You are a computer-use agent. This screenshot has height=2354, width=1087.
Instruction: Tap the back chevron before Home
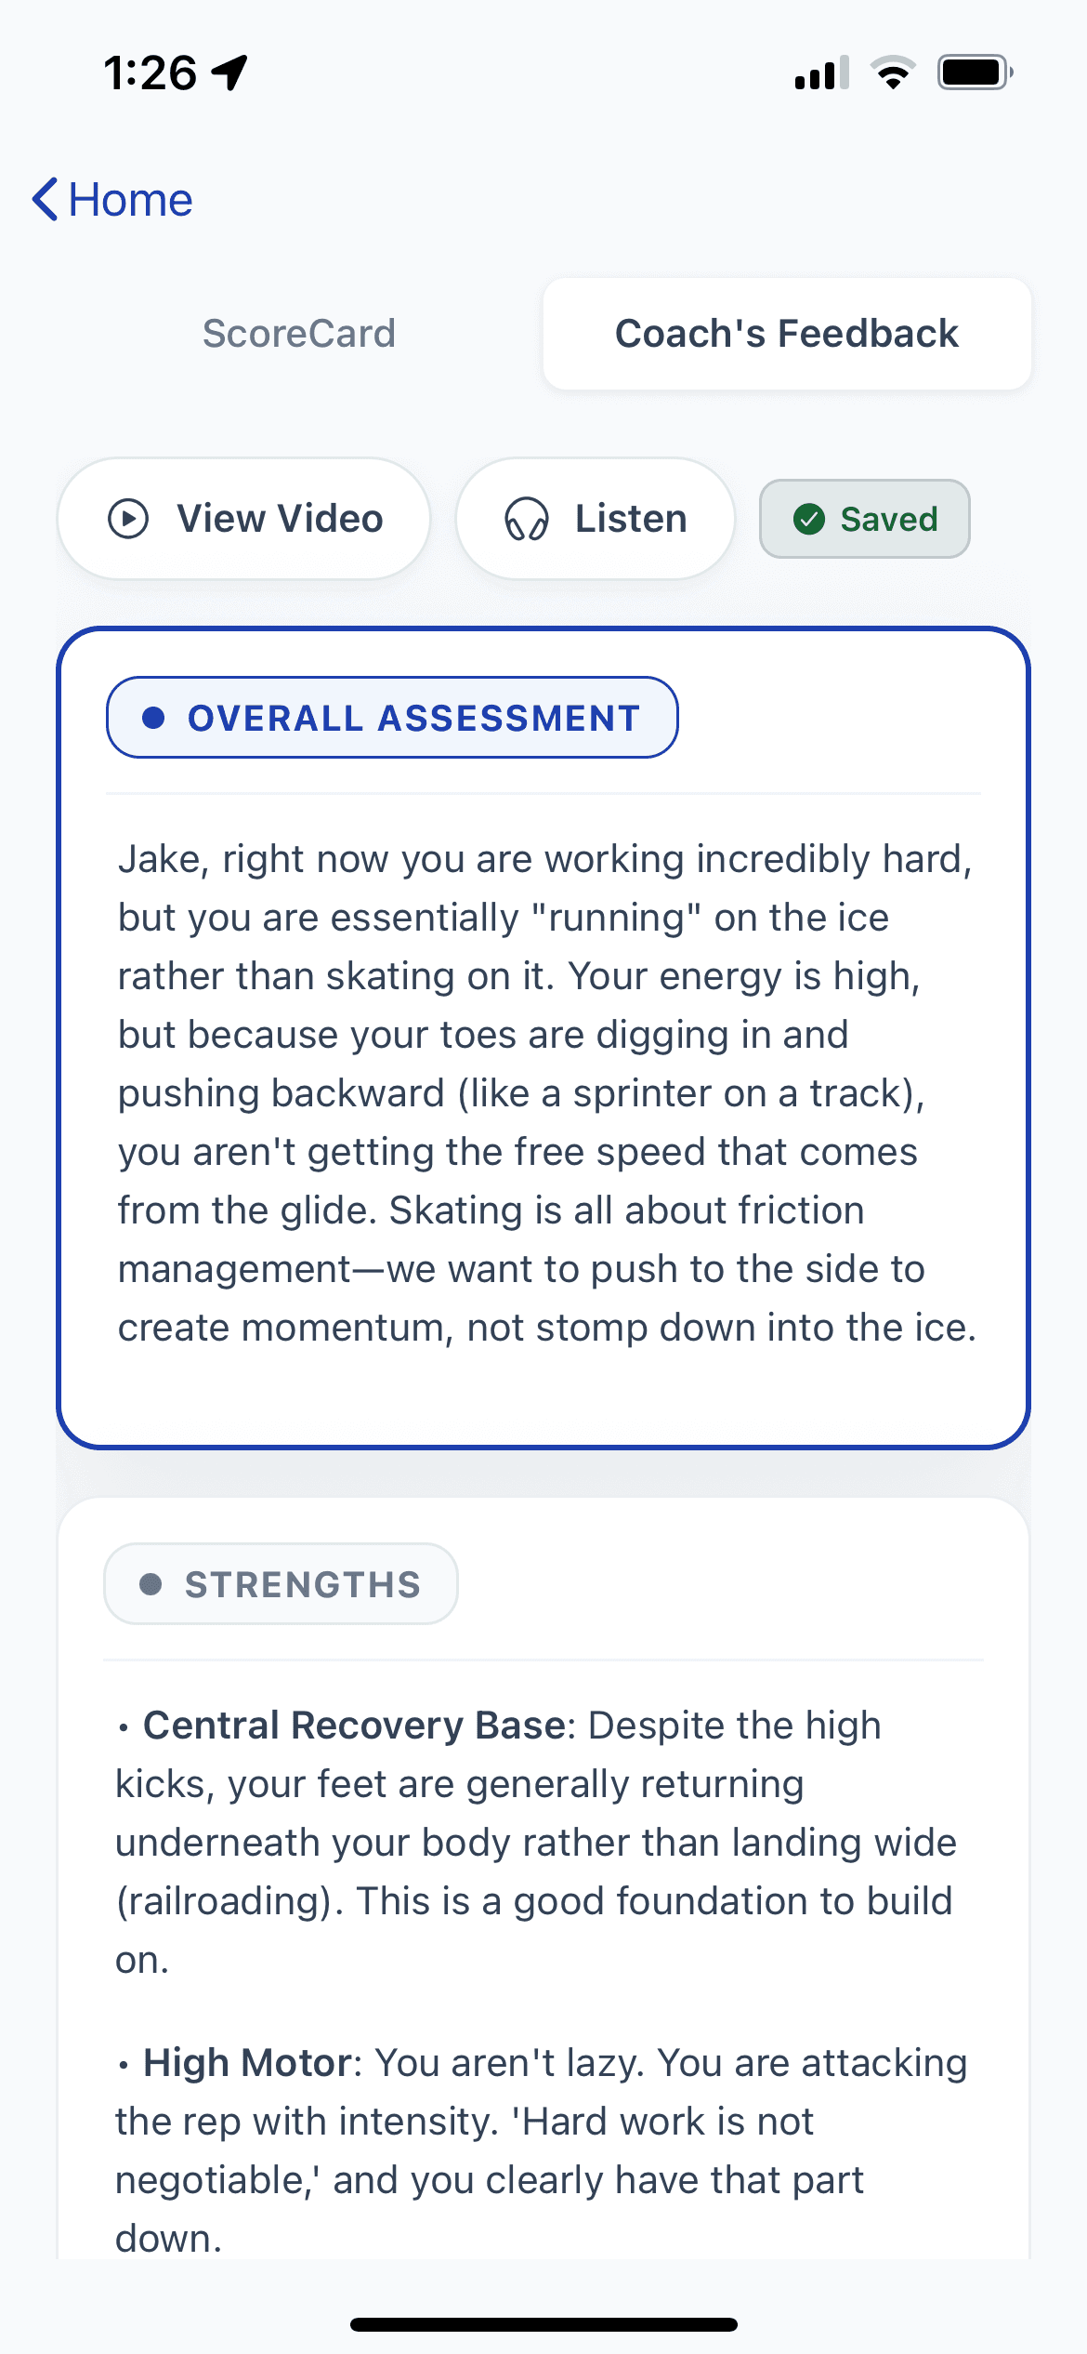tap(45, 199)
